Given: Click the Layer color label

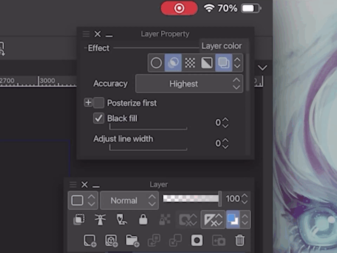Looking at the screenshot, I should pyautogui.click(x=221, y=46).
